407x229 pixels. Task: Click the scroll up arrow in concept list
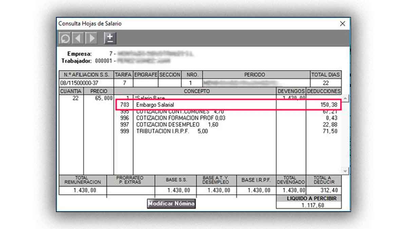coord(345,99)
